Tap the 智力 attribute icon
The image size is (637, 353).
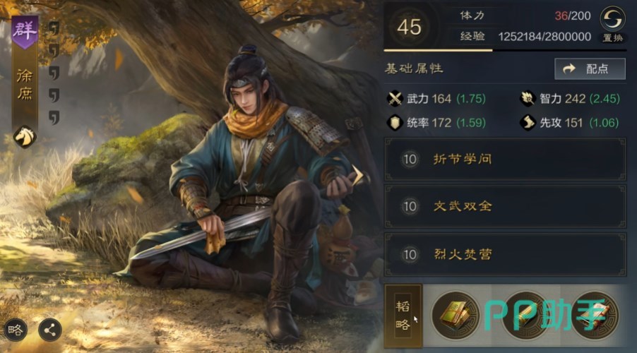pyautogui.click(x=528, y=99)
